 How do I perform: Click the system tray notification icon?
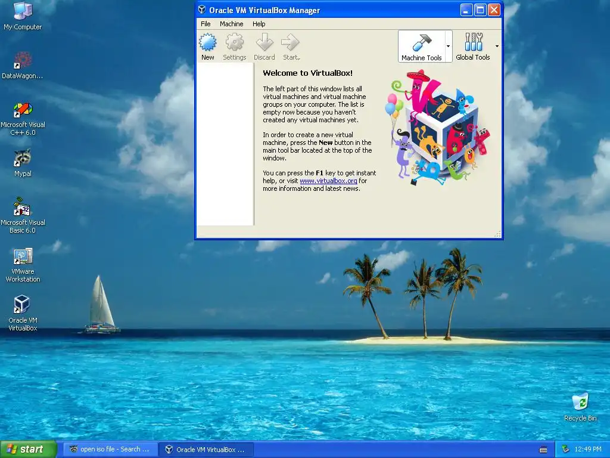click(x=566, y=449)
